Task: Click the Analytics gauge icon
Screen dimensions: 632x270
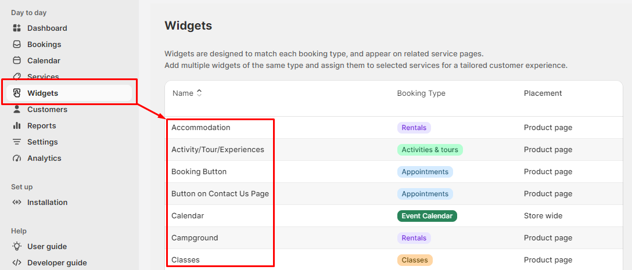Action: point(16,158)
